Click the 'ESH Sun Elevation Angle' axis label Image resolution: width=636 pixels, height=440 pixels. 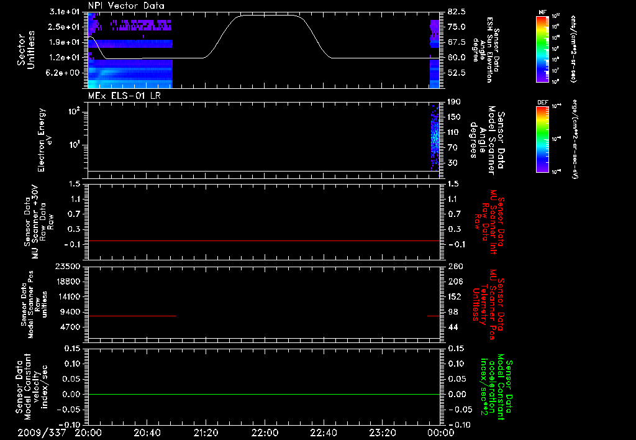point(486,50)
